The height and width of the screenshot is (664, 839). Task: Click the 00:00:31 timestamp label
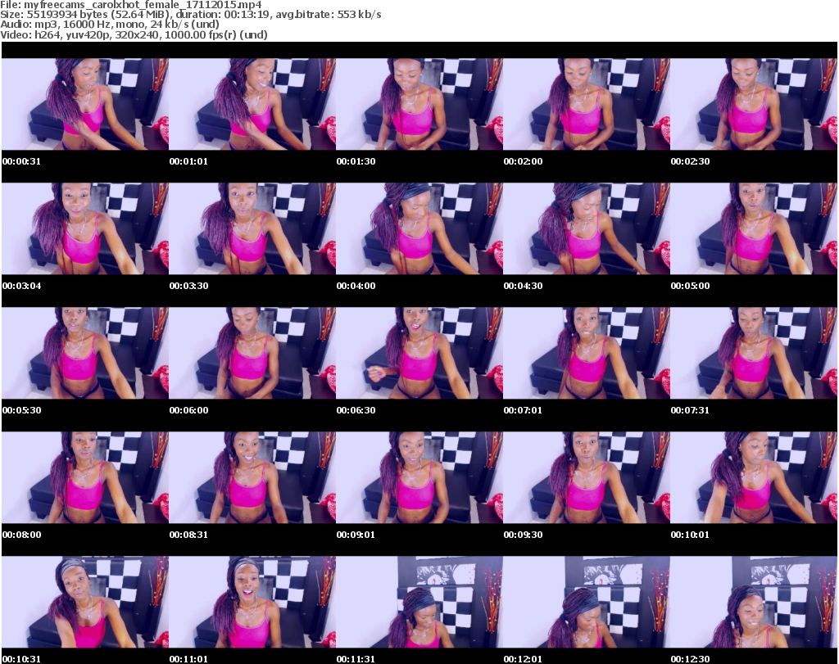click(21, 161)
